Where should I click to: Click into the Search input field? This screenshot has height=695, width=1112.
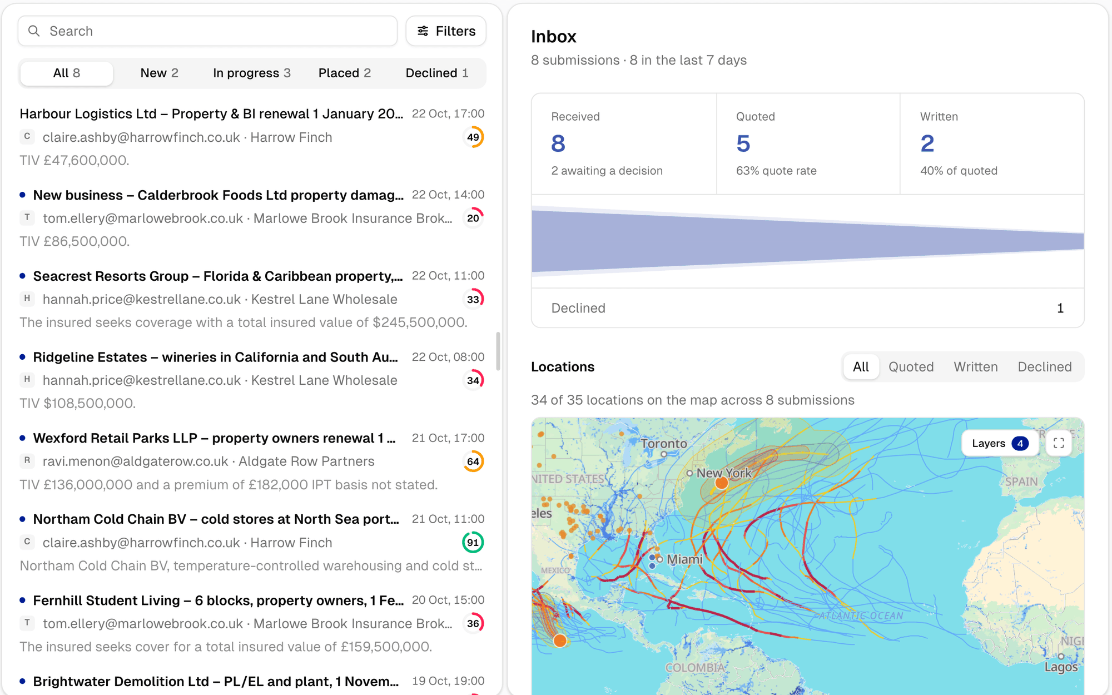pyautogui.click(x=207, y=31)
